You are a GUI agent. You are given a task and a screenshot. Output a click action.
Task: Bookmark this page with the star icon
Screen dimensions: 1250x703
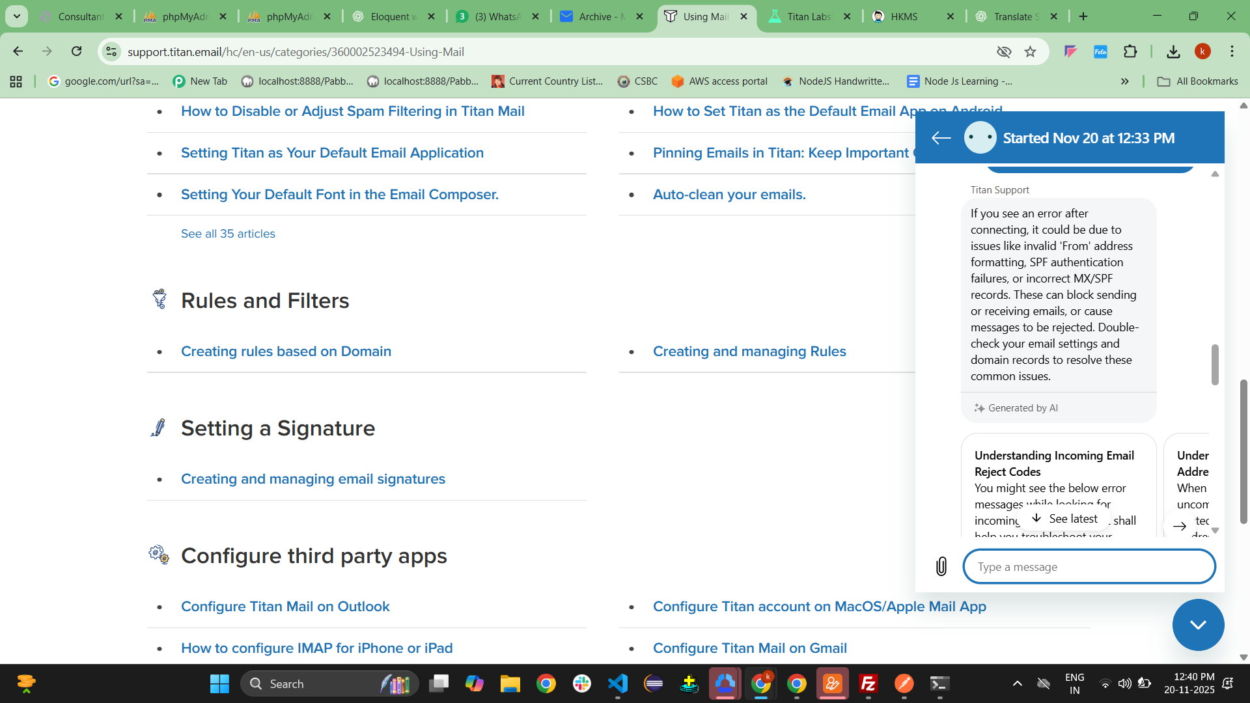(1030, 51)
